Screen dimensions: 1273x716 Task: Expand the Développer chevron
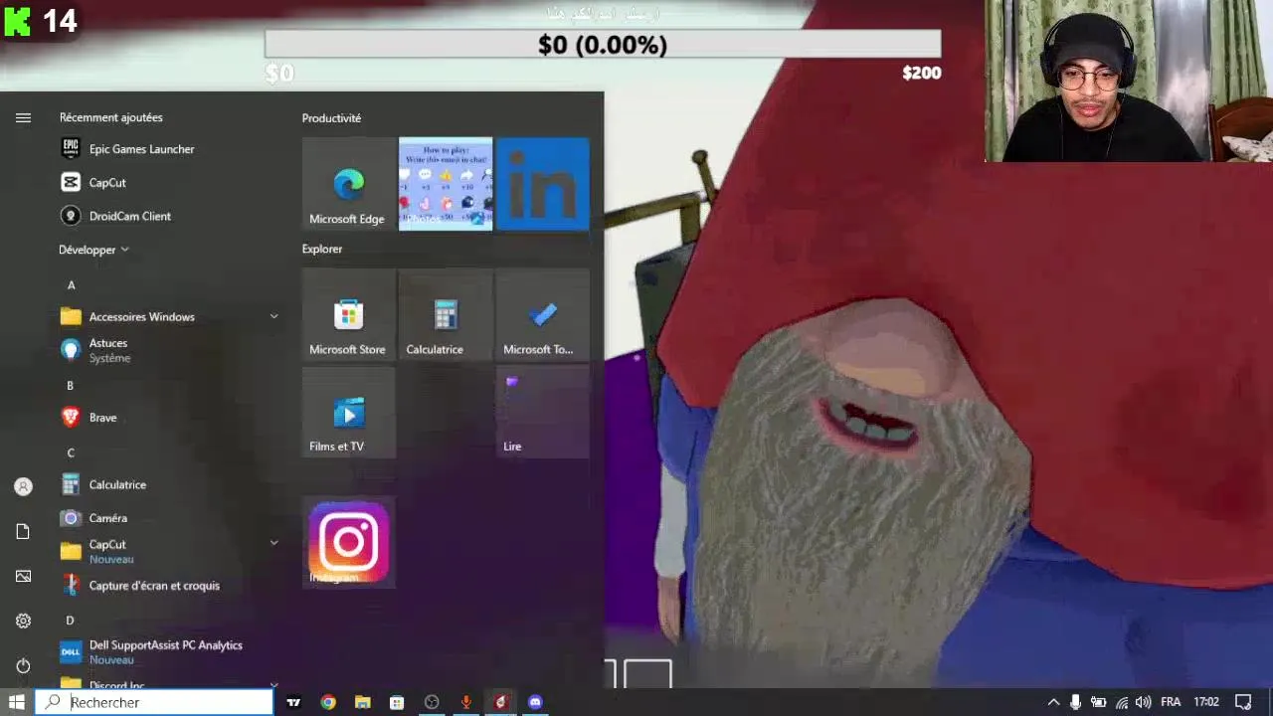(124, 250)
